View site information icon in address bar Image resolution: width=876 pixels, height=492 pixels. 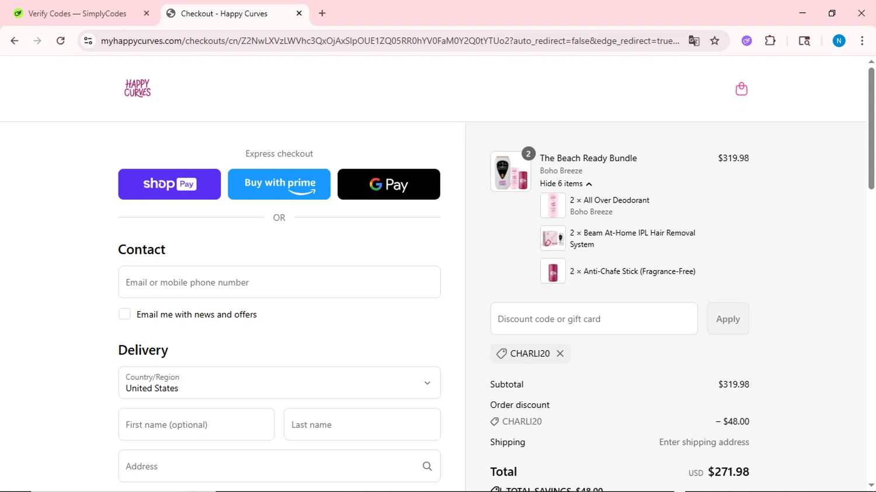[x=88, y=41]
